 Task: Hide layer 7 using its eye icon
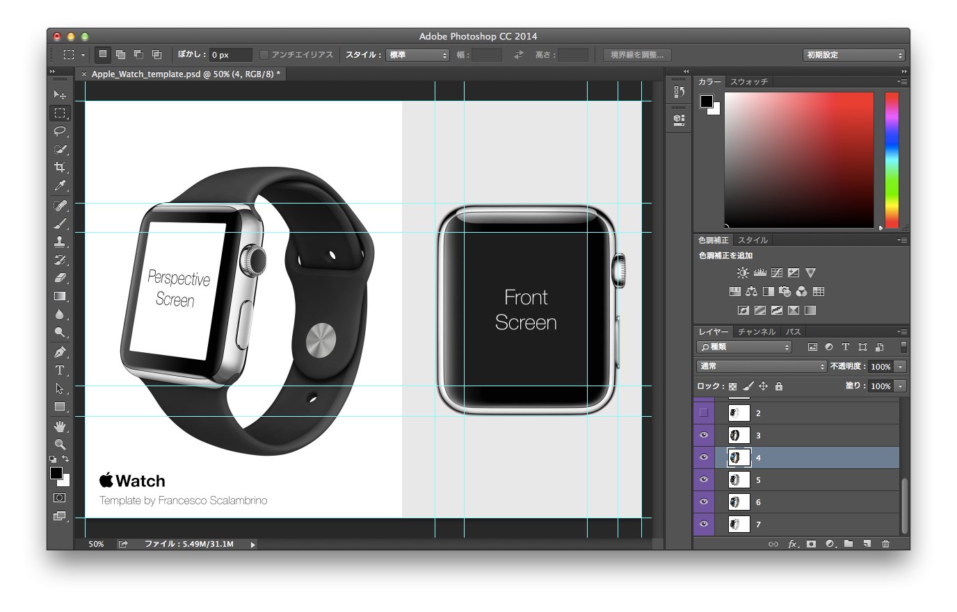(704, 524)
